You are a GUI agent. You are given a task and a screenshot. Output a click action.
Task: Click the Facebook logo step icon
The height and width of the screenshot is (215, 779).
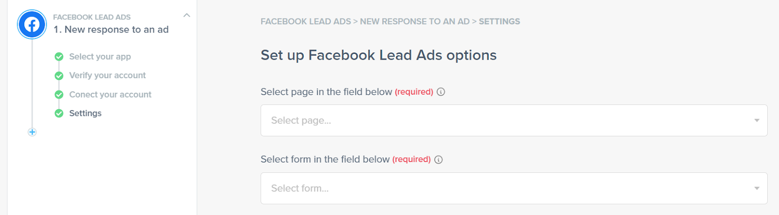click(x=32, y=24)
